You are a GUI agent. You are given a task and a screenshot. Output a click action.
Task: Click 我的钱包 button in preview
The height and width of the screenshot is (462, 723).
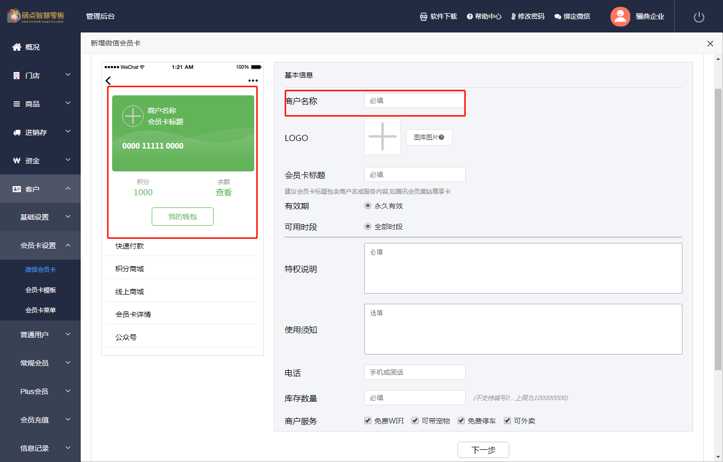pyautogui.click(x=183, y=217)
